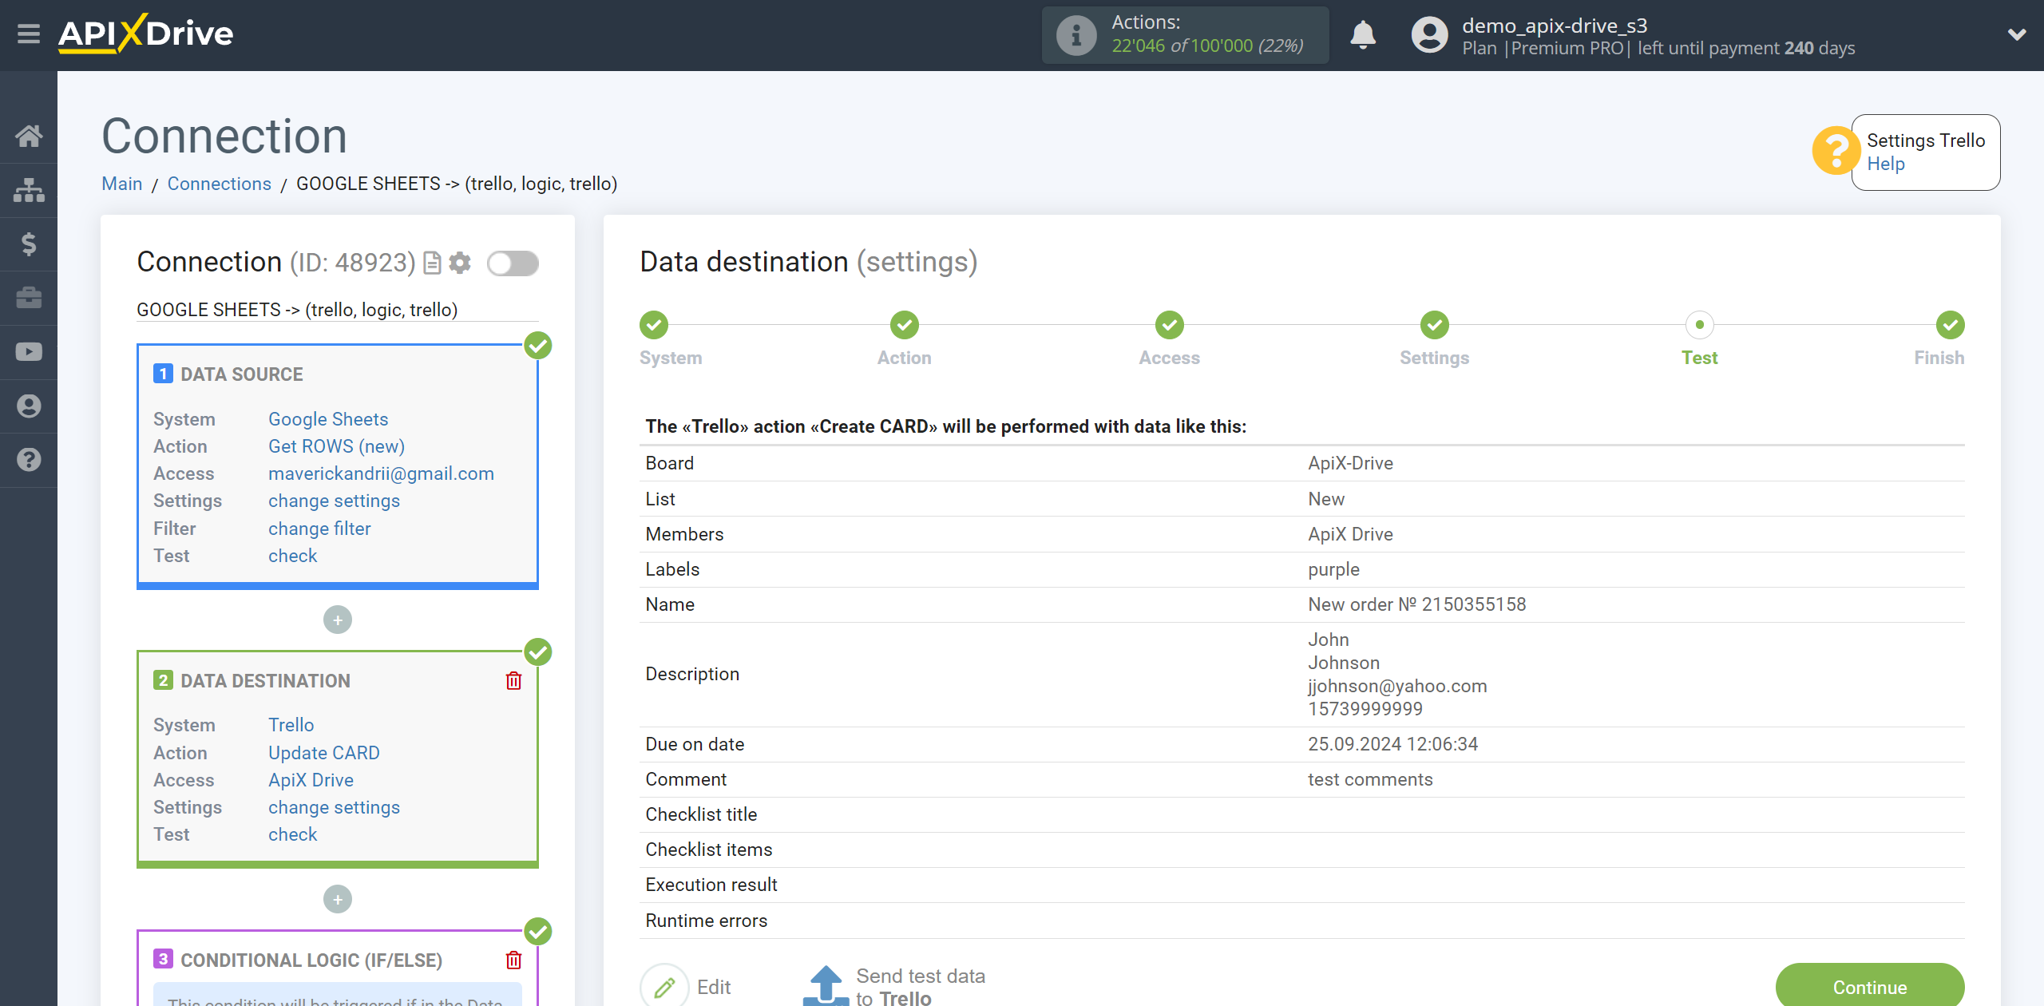Click the connection name field

[x=337, y=310]
